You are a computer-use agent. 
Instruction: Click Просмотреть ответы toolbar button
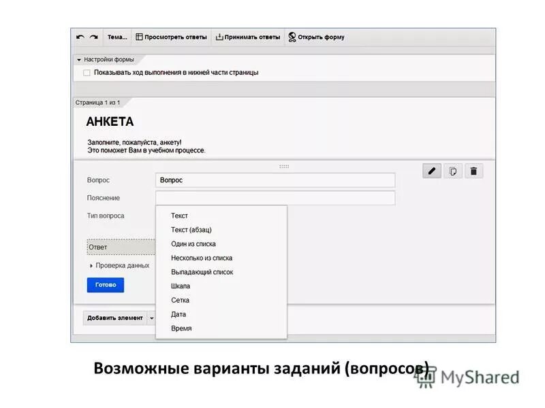tap(172, 37)
